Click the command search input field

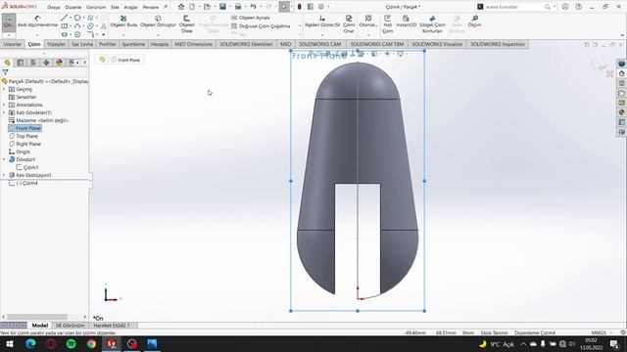tap(514, 7)
